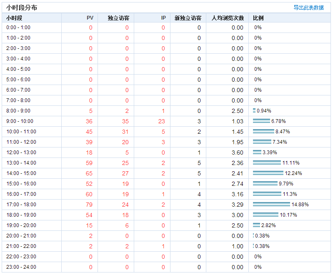The height and width of the screenshot is (275, 333).
Task: Click 0.38% in the 21:00 - 22:00 row
Action: pyautogui.click(x=262, y=246)
